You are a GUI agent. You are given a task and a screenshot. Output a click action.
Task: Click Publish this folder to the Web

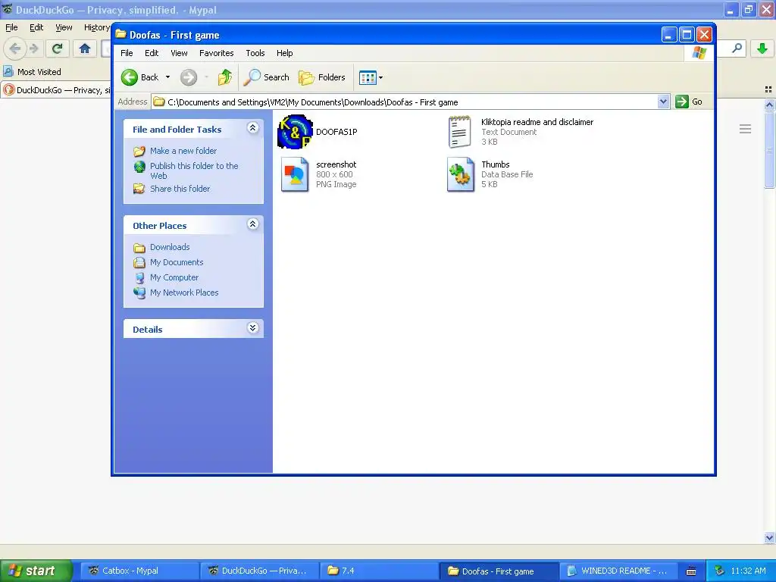[194, 171]
